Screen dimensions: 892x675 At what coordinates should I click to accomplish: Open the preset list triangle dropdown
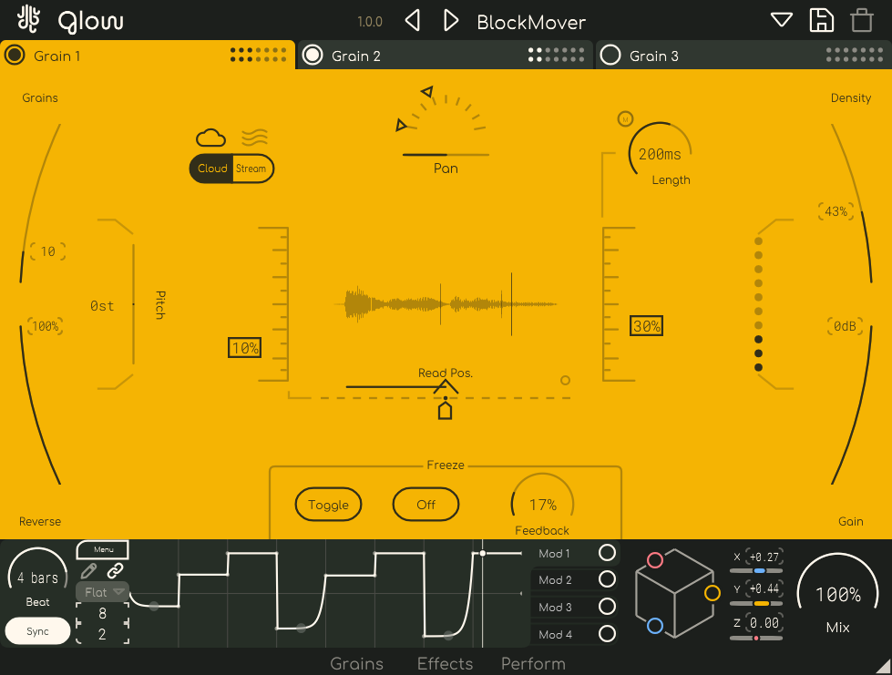(x=782, y=20)
